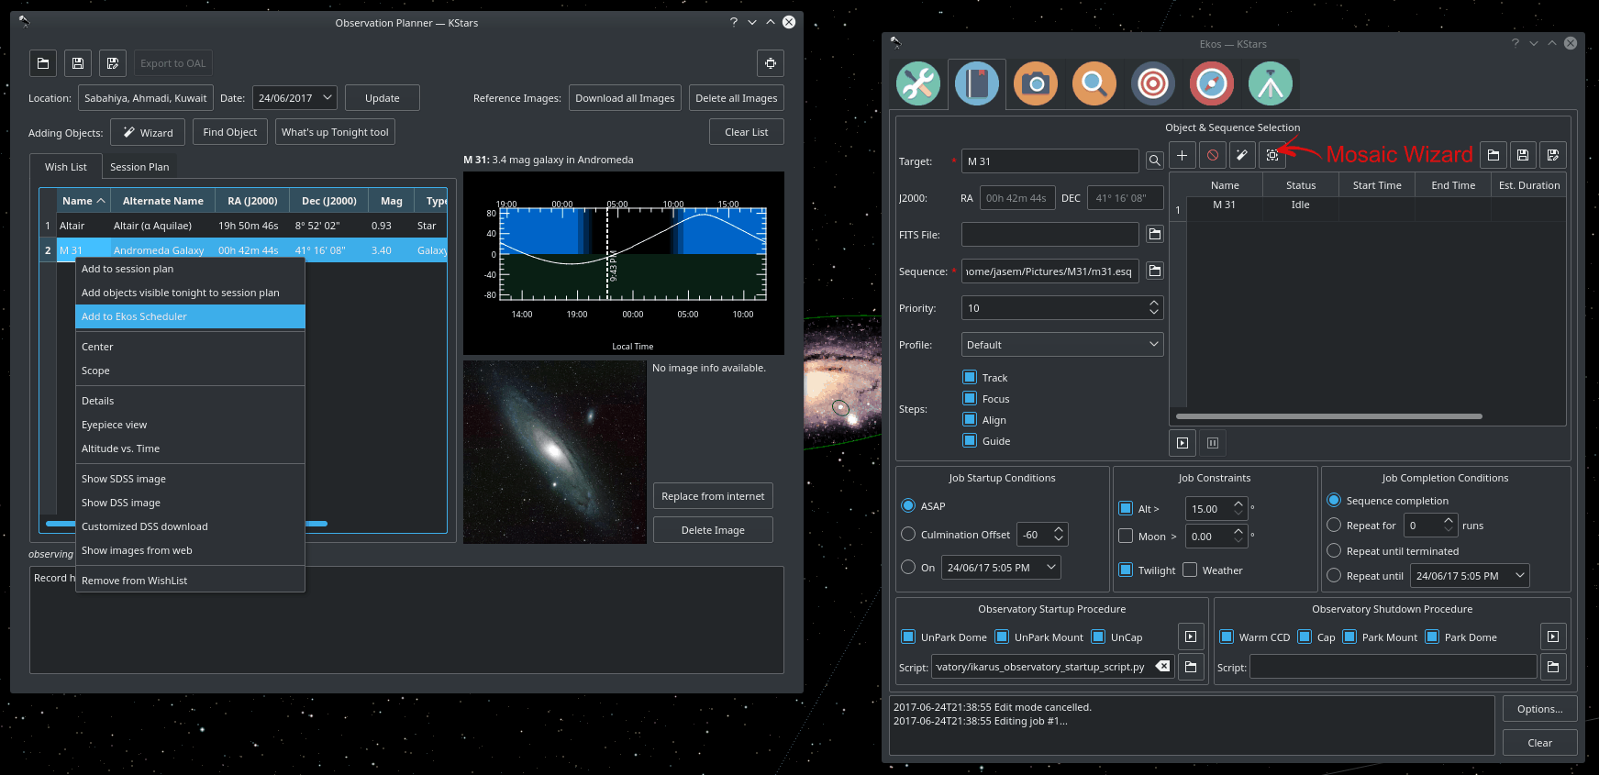The width and height of the screenshot is (1599, 775).
Task: Add job with plus icon
Action: (x=1182, y=156)
